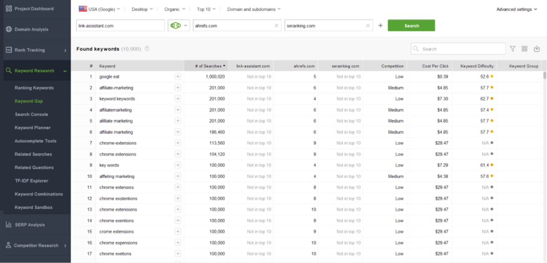The width and height of the screenshot is (547, 263).
Task: Click the 'chrome expensions' keyword cell
Action: coord(118,243)
